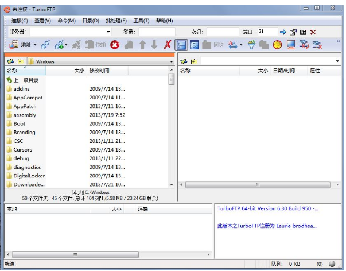Click local panel parent folder icon
Screen dimensions: 346x271
21,61
